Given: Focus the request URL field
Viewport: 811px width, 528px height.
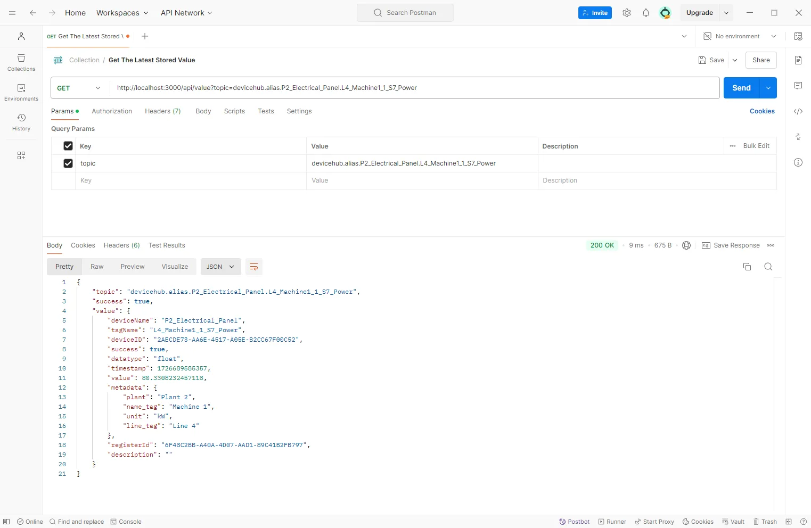Looking at the screenshot, I should pyautogui.click(x=415, y=88).
